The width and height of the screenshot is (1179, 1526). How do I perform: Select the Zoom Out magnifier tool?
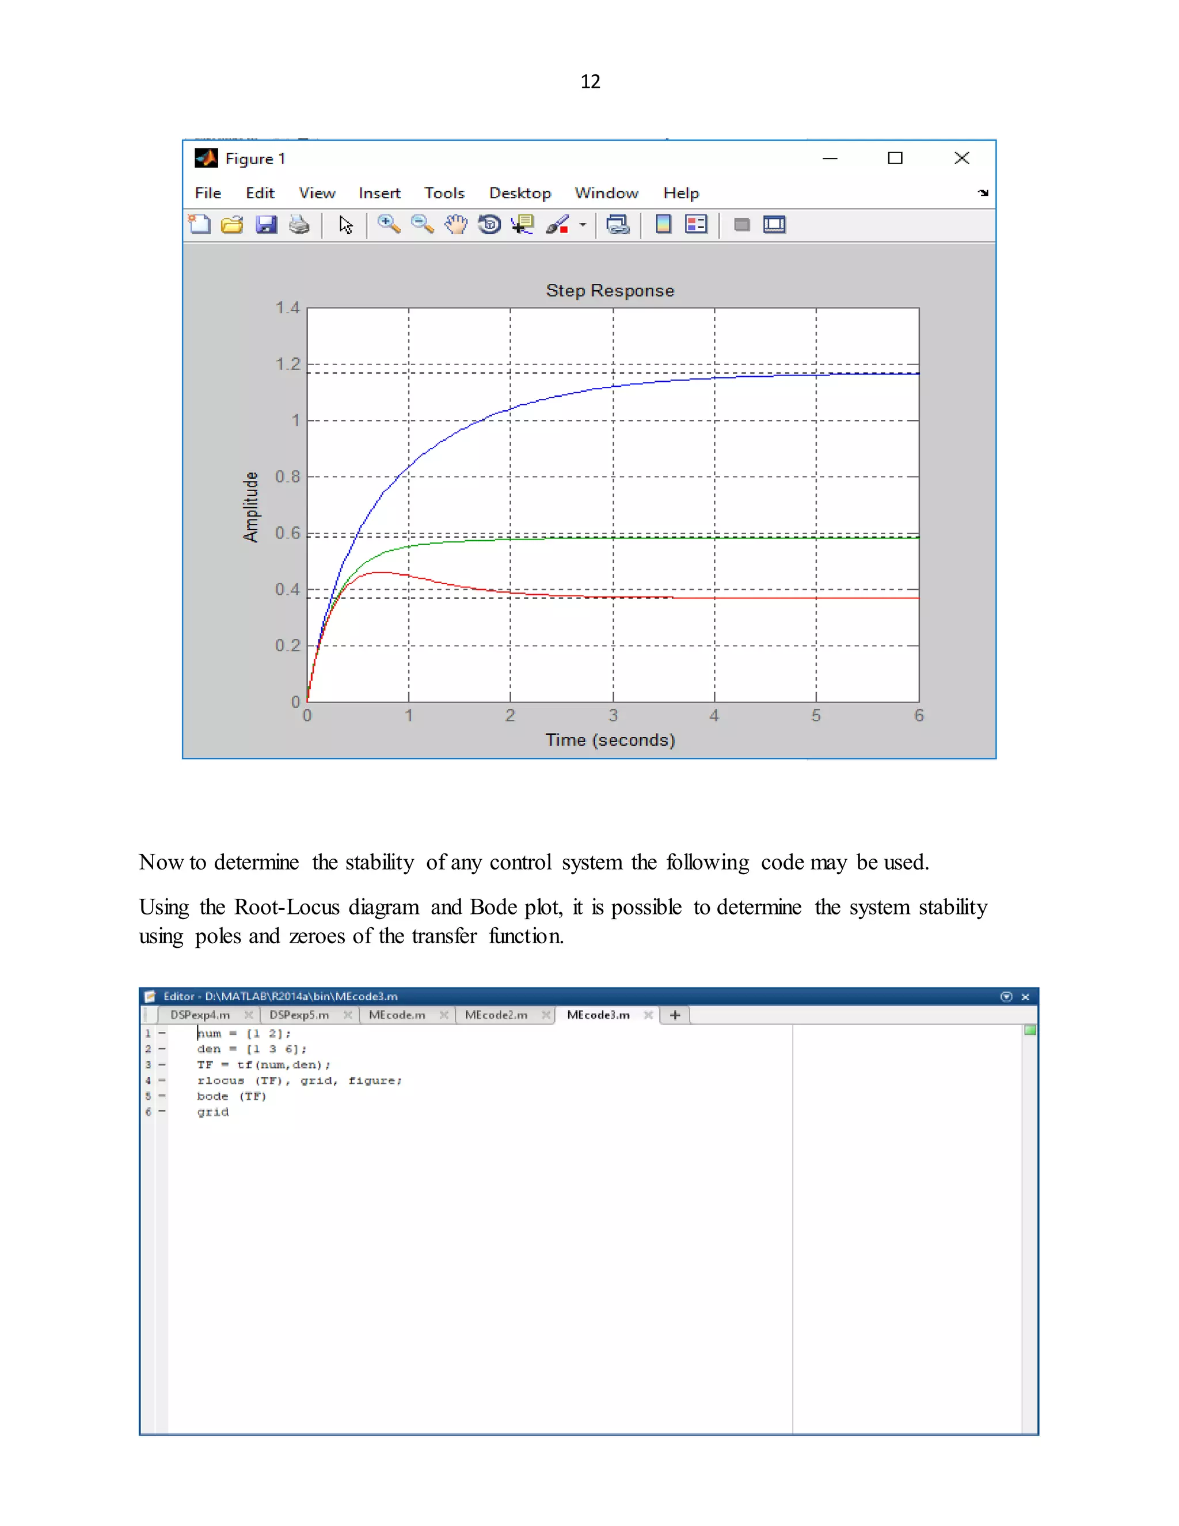pyautogui.click(x=422, y=224)
